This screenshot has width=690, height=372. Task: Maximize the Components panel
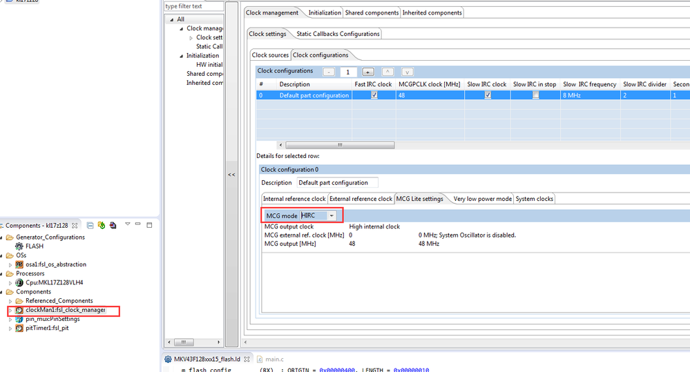pyautogui.click(x=149, y=225)
